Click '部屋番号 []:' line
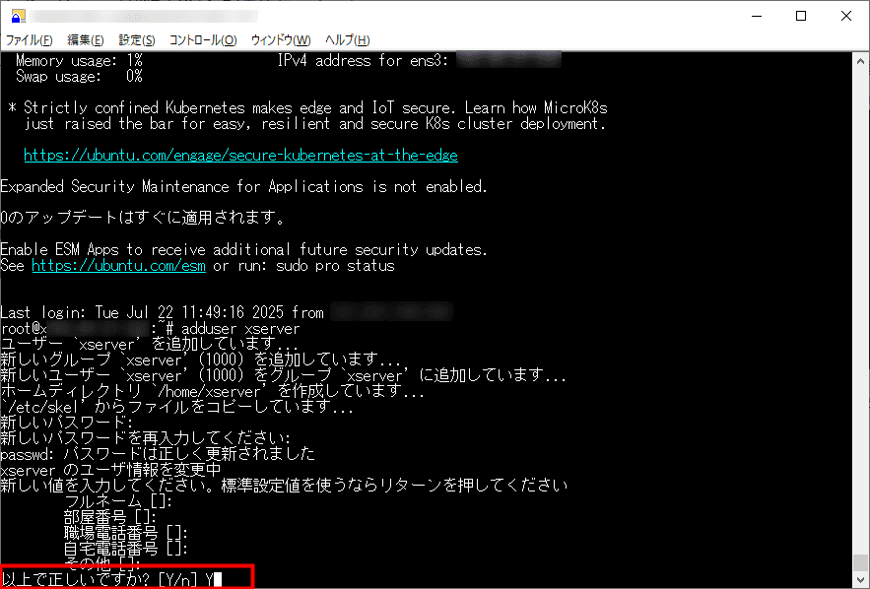Image resolution: width=870 pixels, height=589 pixels. coord(110,517)
